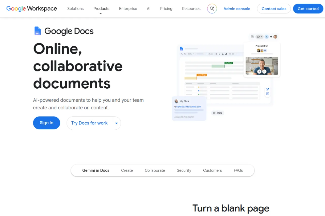Screen dimensions: 325x216
Task: Open the Security tab
Action: (184, 170)
